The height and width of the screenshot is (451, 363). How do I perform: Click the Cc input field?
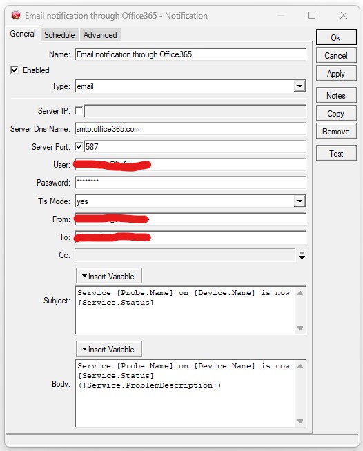coord(185,255)
